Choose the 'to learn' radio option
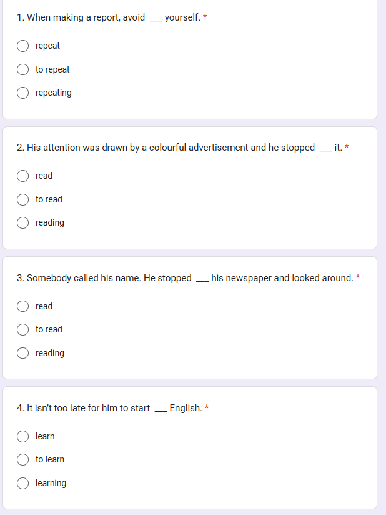 click(22, 460)
